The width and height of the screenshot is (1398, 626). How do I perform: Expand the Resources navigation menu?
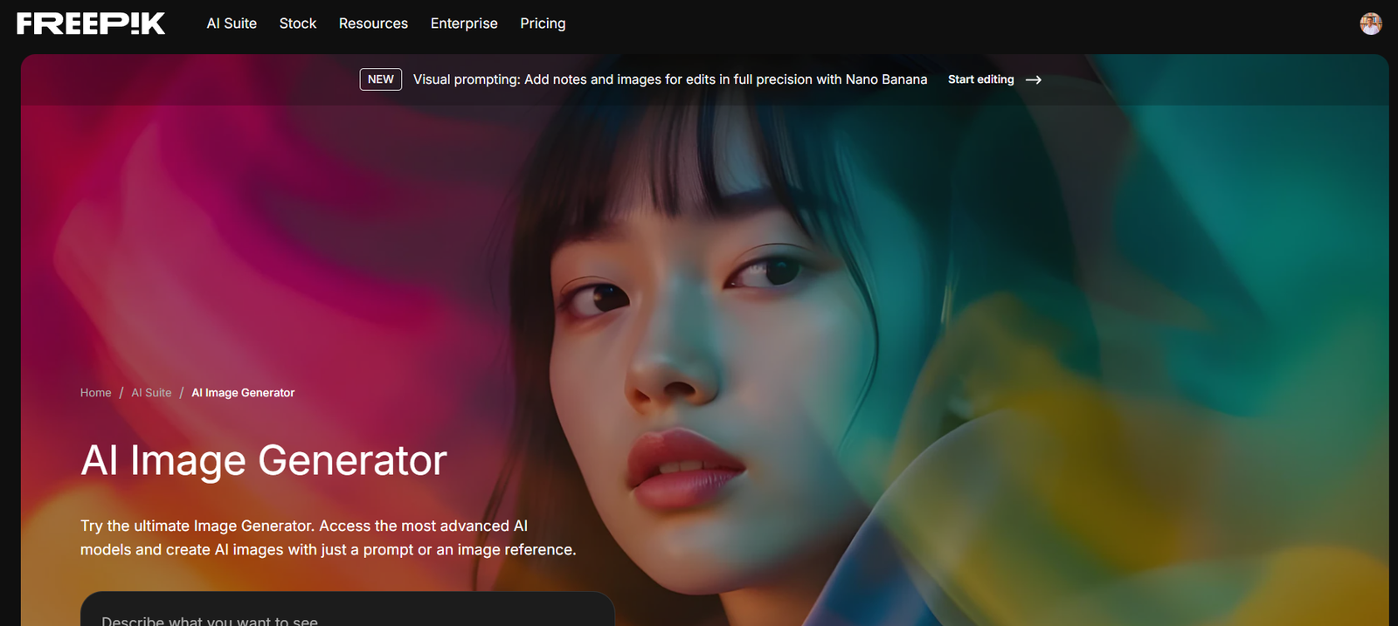(373, 24)
